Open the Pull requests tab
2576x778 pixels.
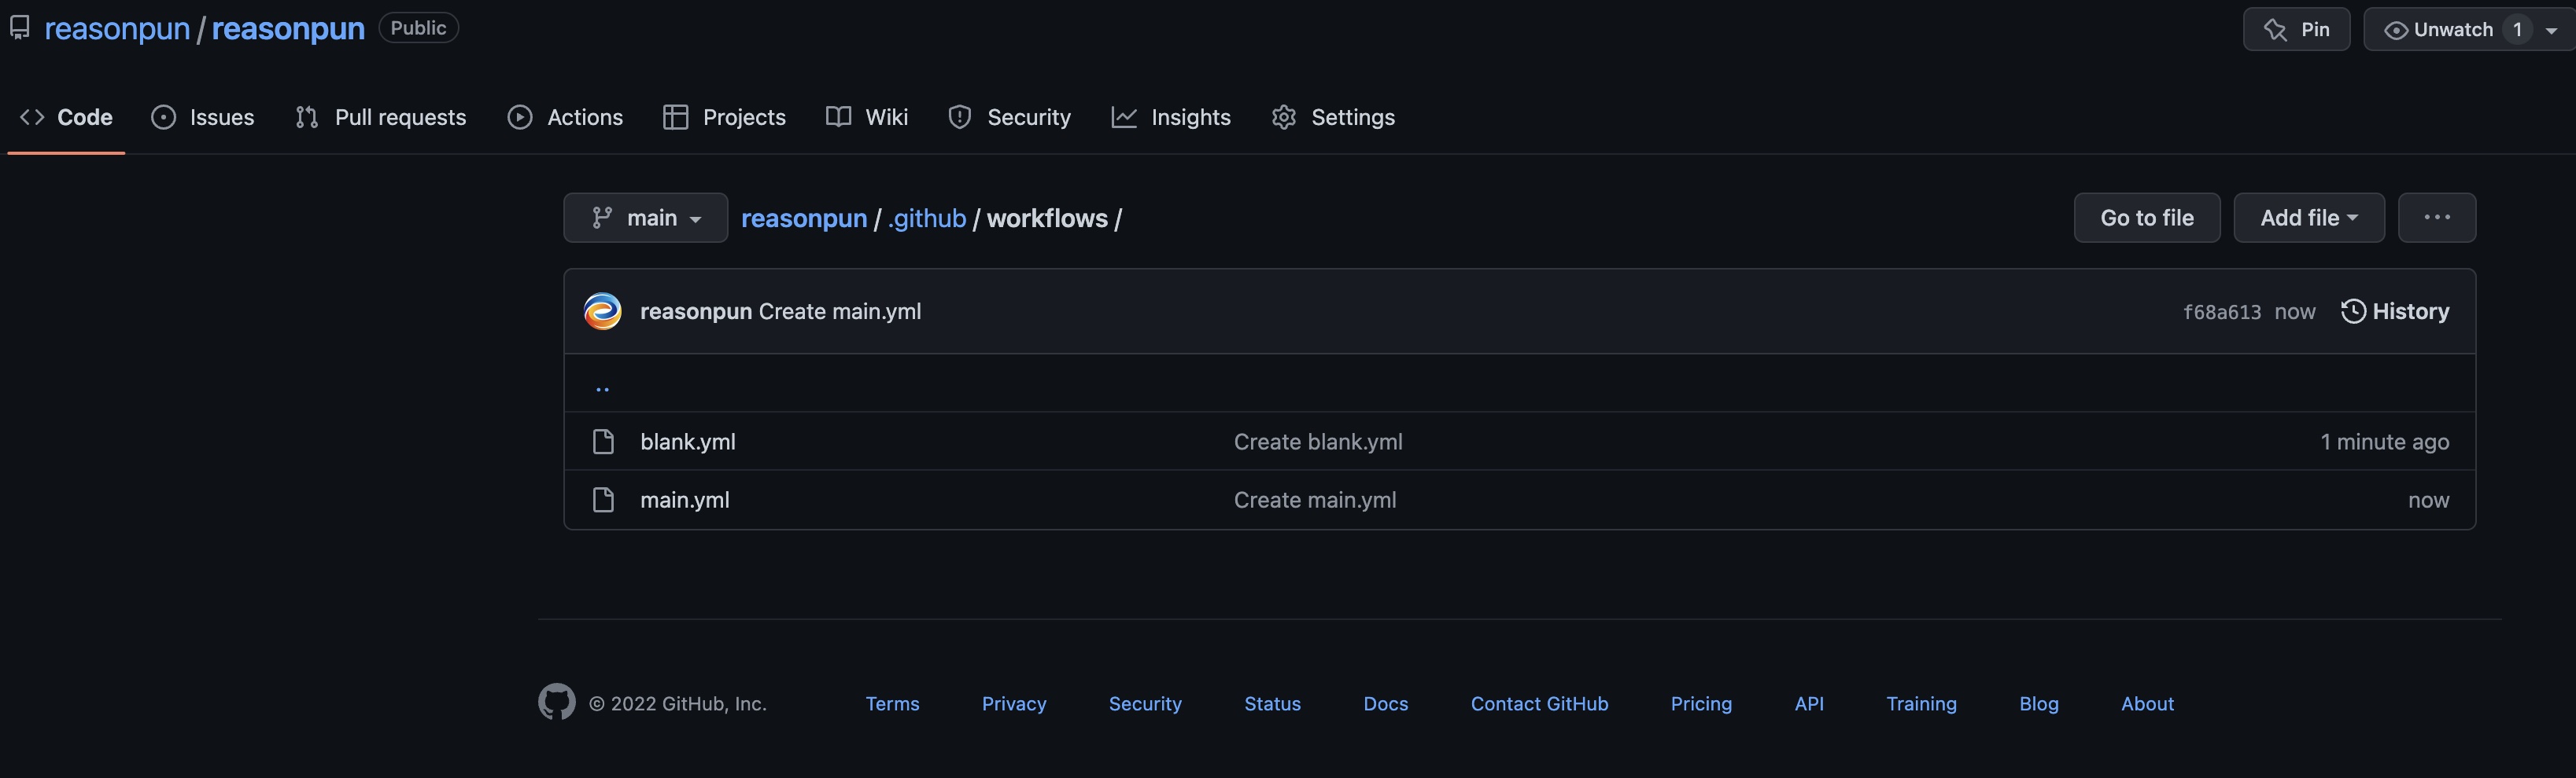coord(381,117)
